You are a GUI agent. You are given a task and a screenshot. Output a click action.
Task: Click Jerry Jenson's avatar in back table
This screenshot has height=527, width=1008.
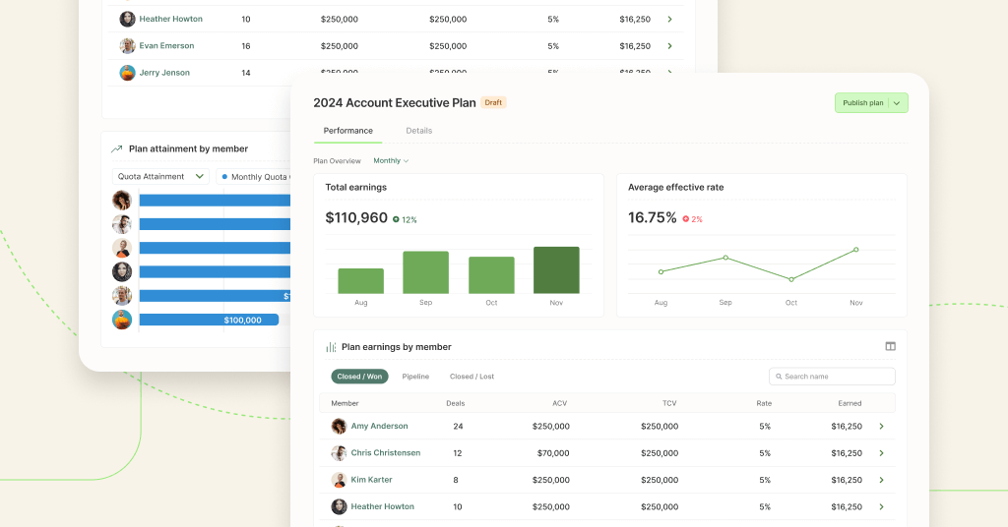tap(127, 73)
